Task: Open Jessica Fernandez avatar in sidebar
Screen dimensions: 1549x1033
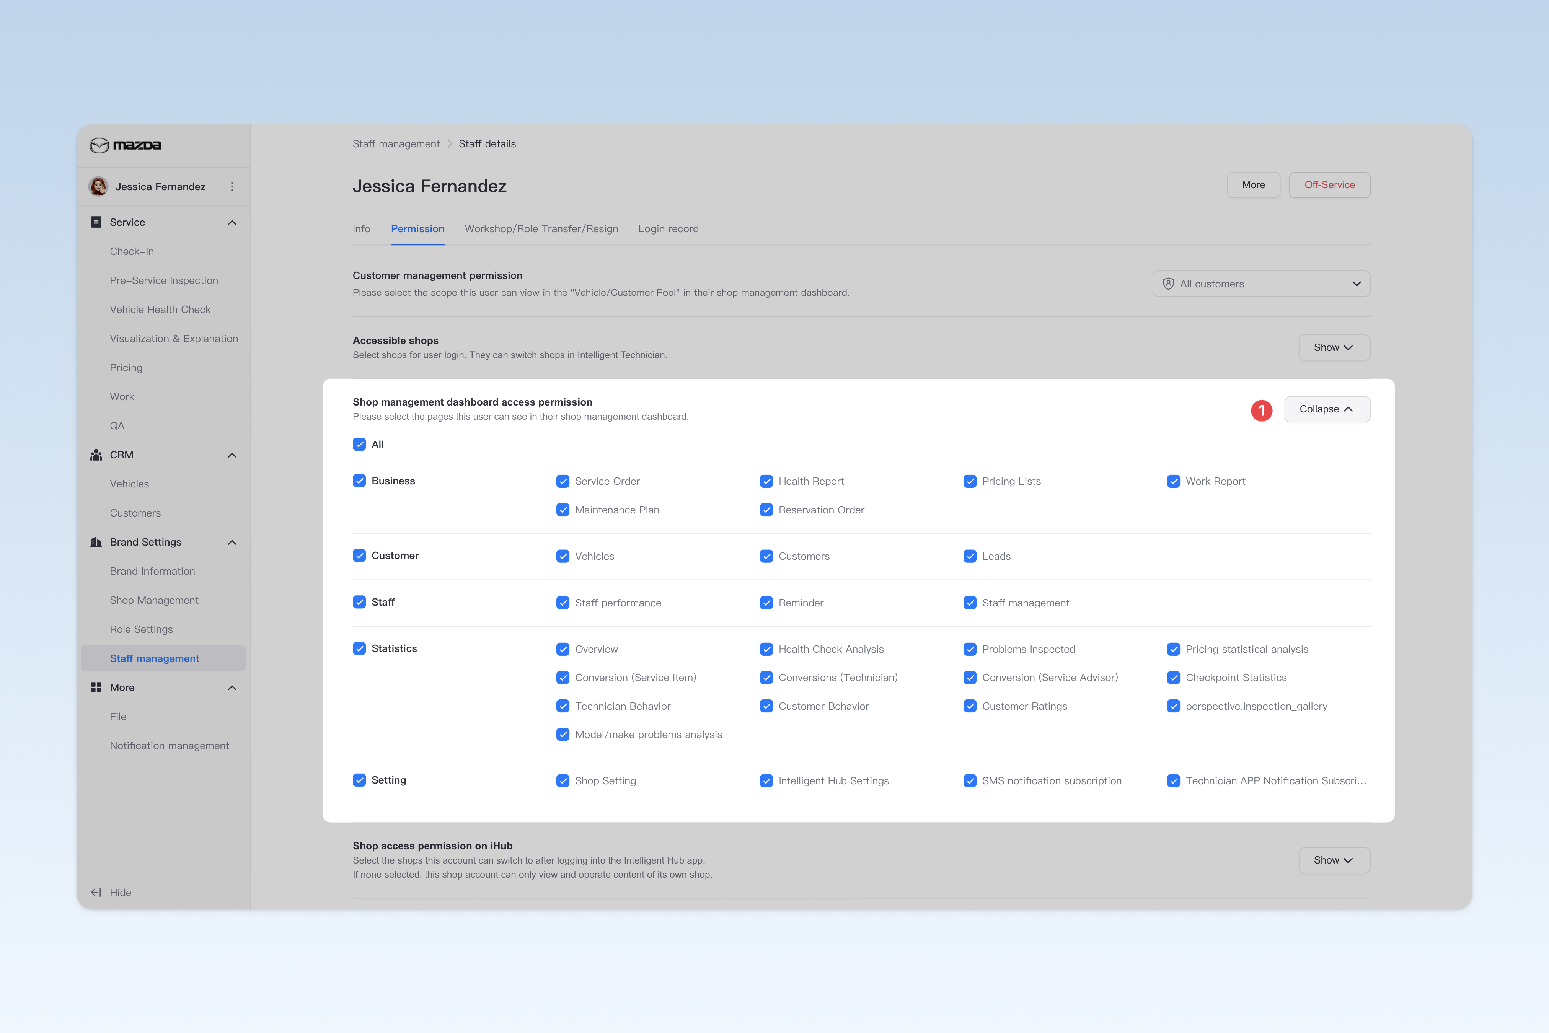Action: point(98,186)
